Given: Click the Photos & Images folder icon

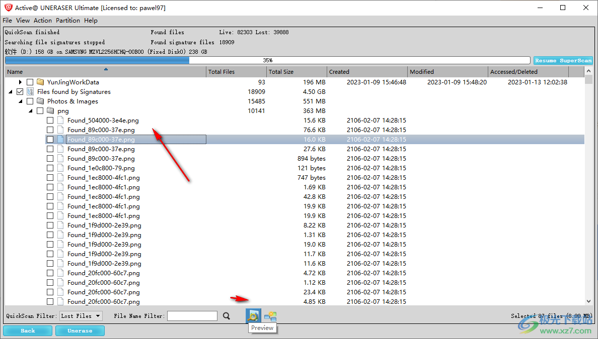Looking at the screenshot, I should coord(40,101).
